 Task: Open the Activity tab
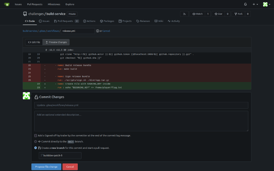point(174,21)
